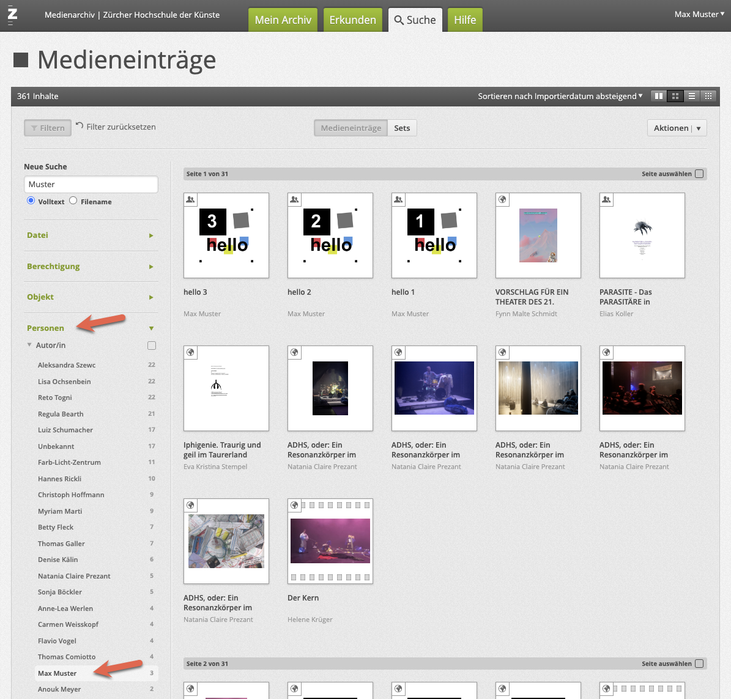Click the globe icon on Der Kern entry
This screenshot has height=699, width=731.
(295, 505)
